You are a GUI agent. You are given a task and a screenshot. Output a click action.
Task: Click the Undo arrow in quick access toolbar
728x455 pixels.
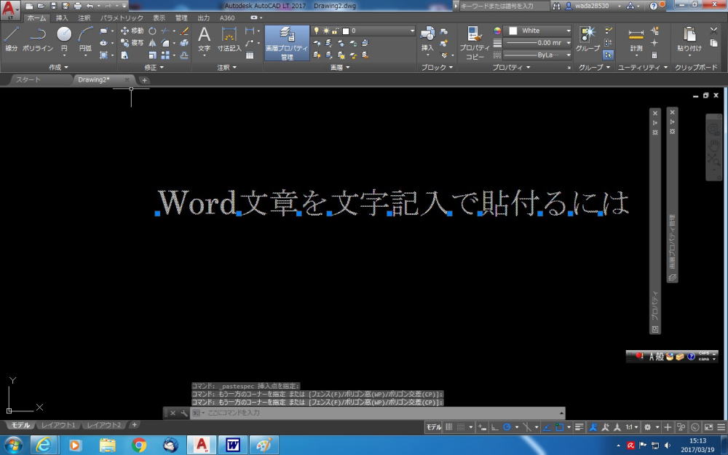(x=90, y=6)
